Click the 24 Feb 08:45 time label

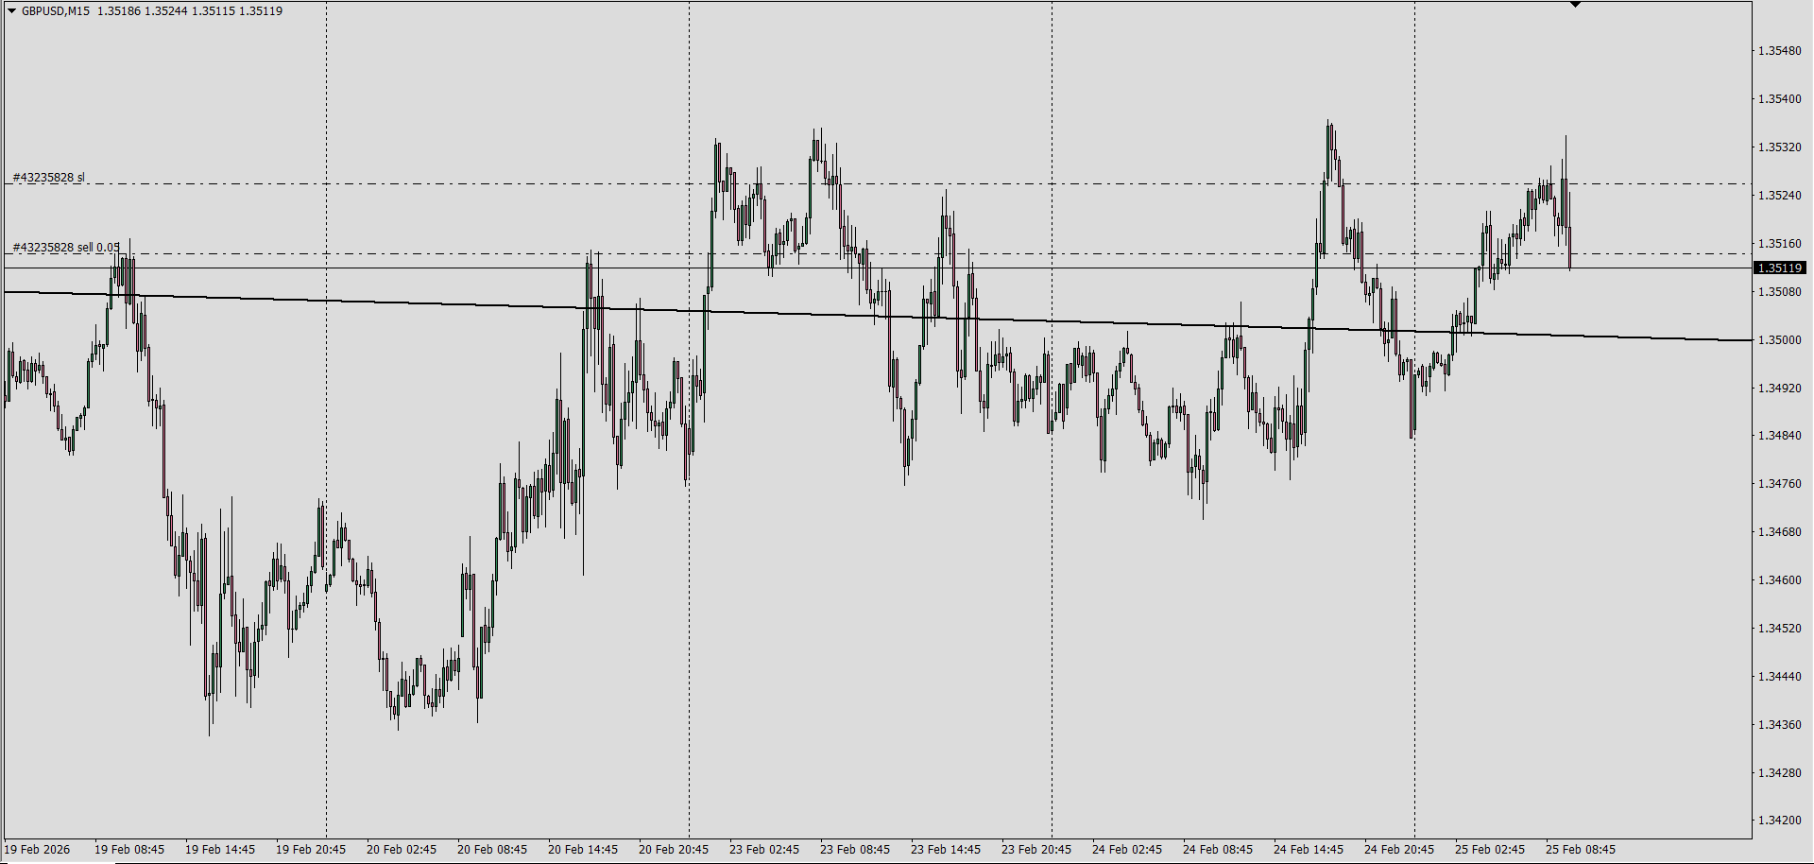(1218, 850)
